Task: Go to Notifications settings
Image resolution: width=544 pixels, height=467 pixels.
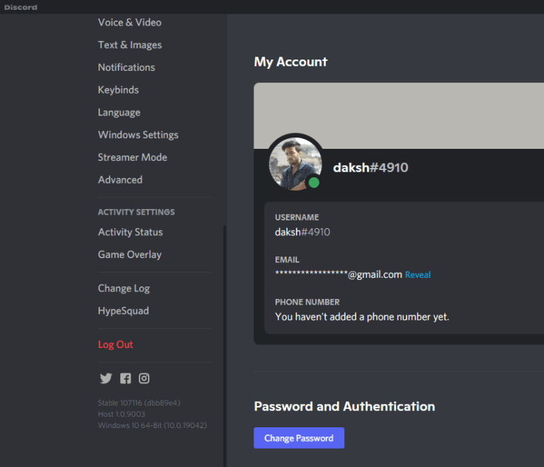Action: (x=126, y=67)
